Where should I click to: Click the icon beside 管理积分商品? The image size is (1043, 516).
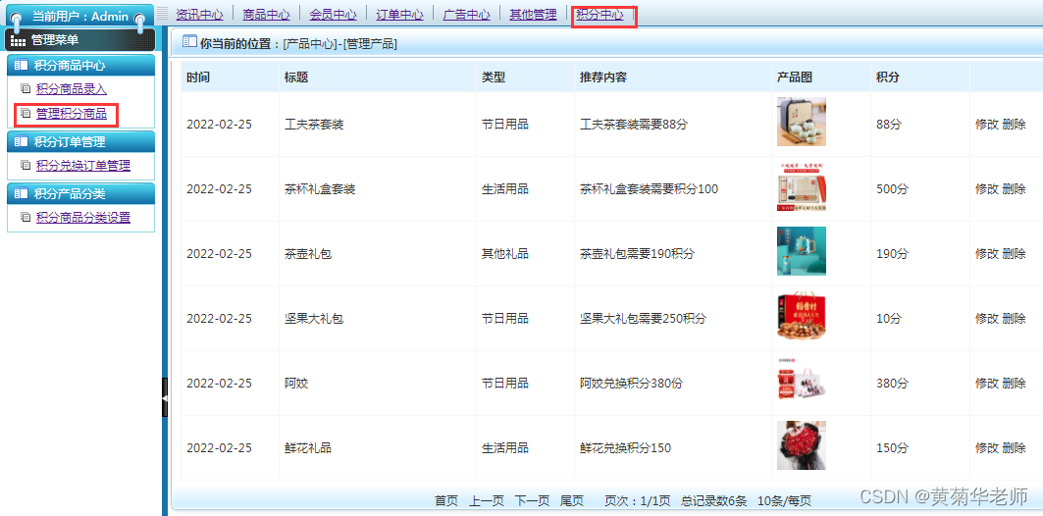coord(26,114)
